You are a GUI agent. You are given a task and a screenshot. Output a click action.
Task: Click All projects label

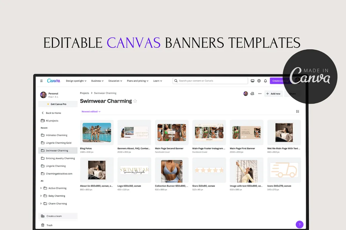pos(52,121)
